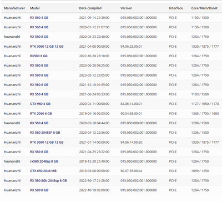
Task: Open the RX 560 4 GB link dated 2020-01-12
Action: 39,27
